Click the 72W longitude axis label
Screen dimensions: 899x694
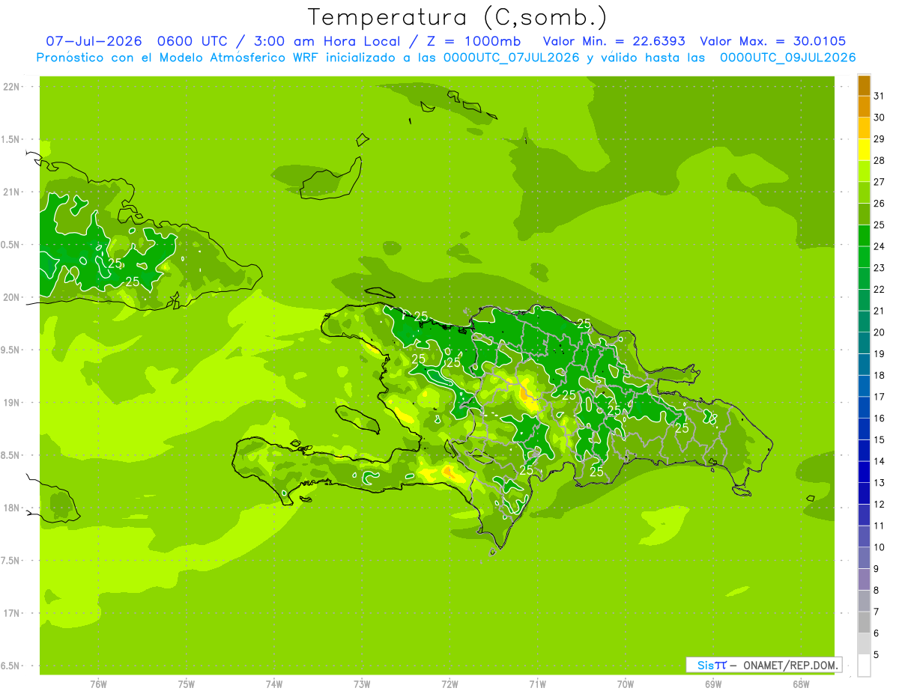pos(449,684)
